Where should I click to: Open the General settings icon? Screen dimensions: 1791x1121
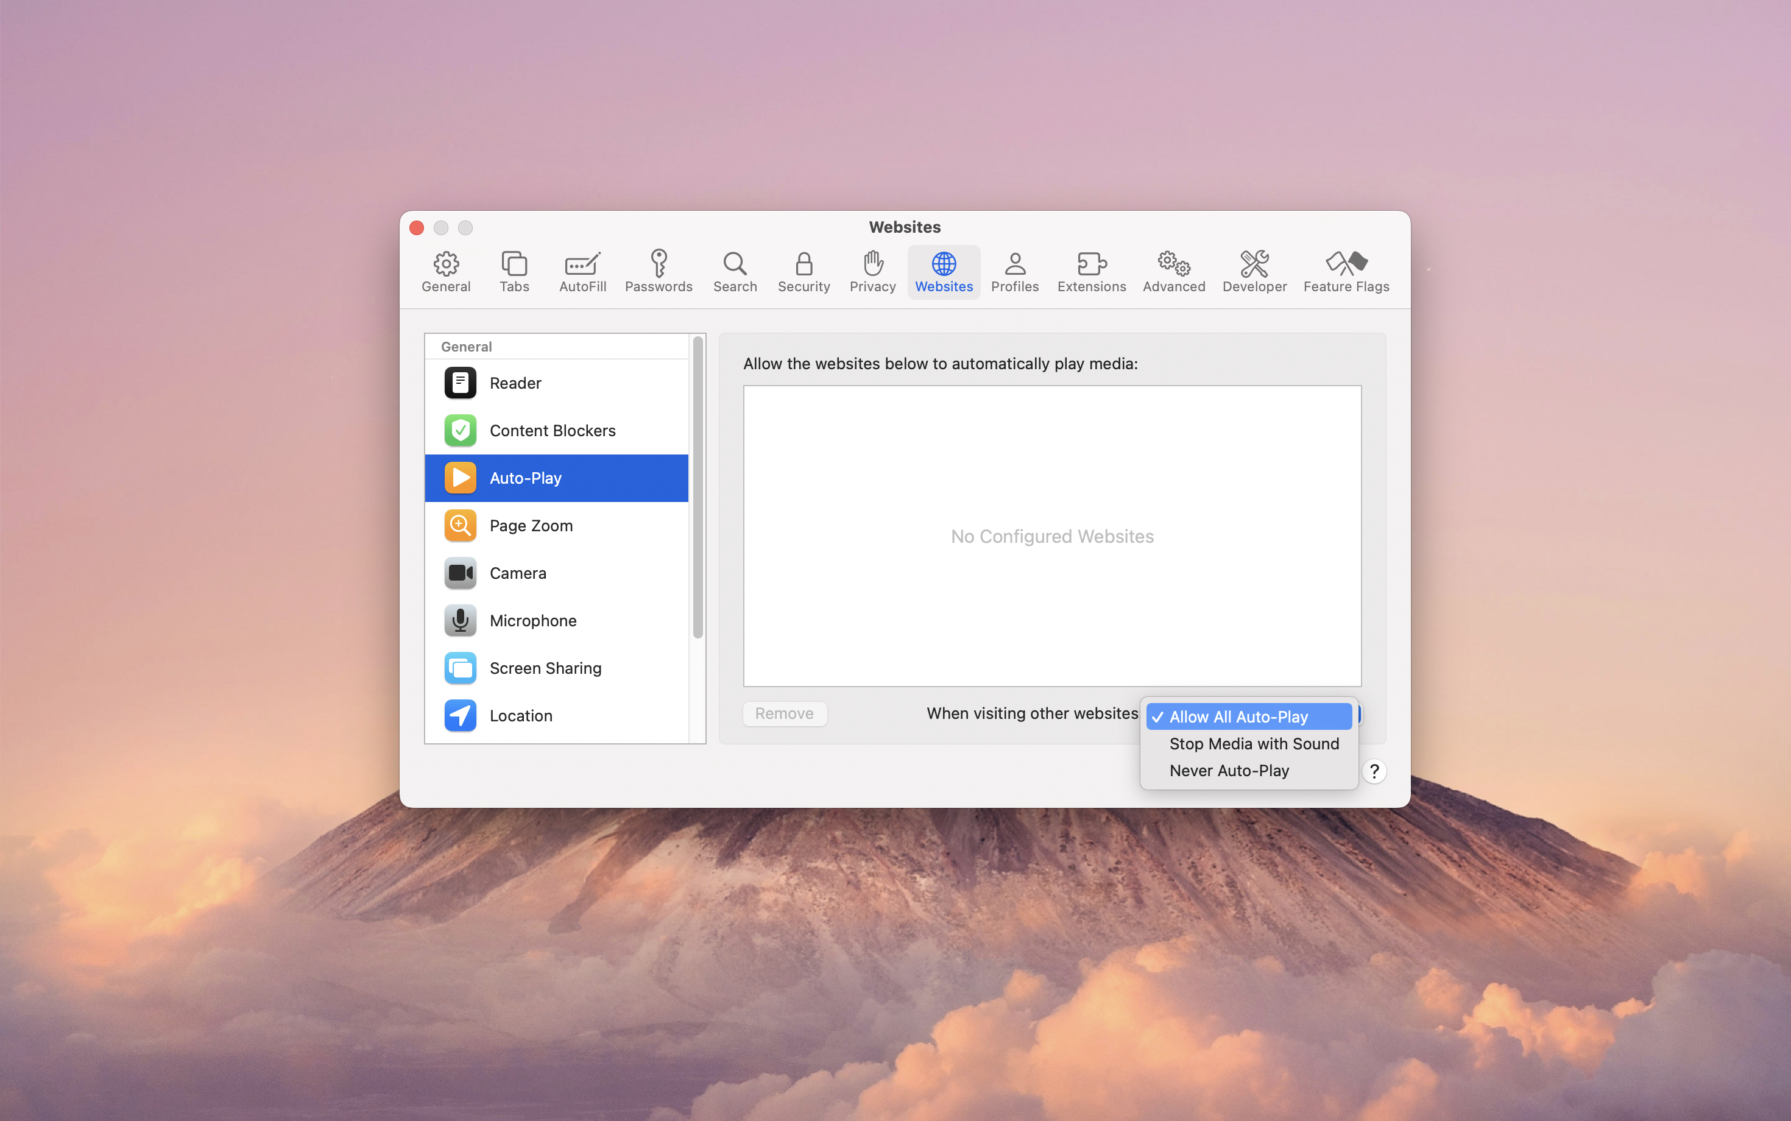click(x=445, y=271)
